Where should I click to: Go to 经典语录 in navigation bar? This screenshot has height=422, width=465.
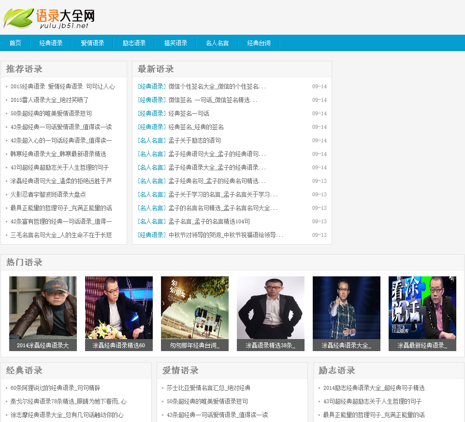point(51,43)
